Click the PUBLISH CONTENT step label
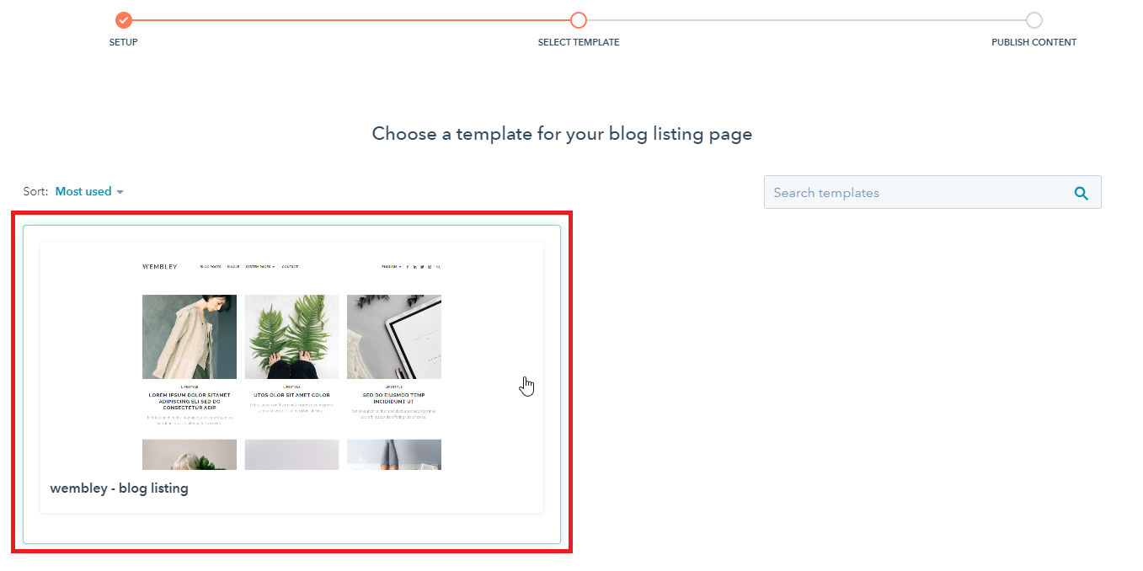The width and height of the screenshot is (1143, 571). 1034,42
